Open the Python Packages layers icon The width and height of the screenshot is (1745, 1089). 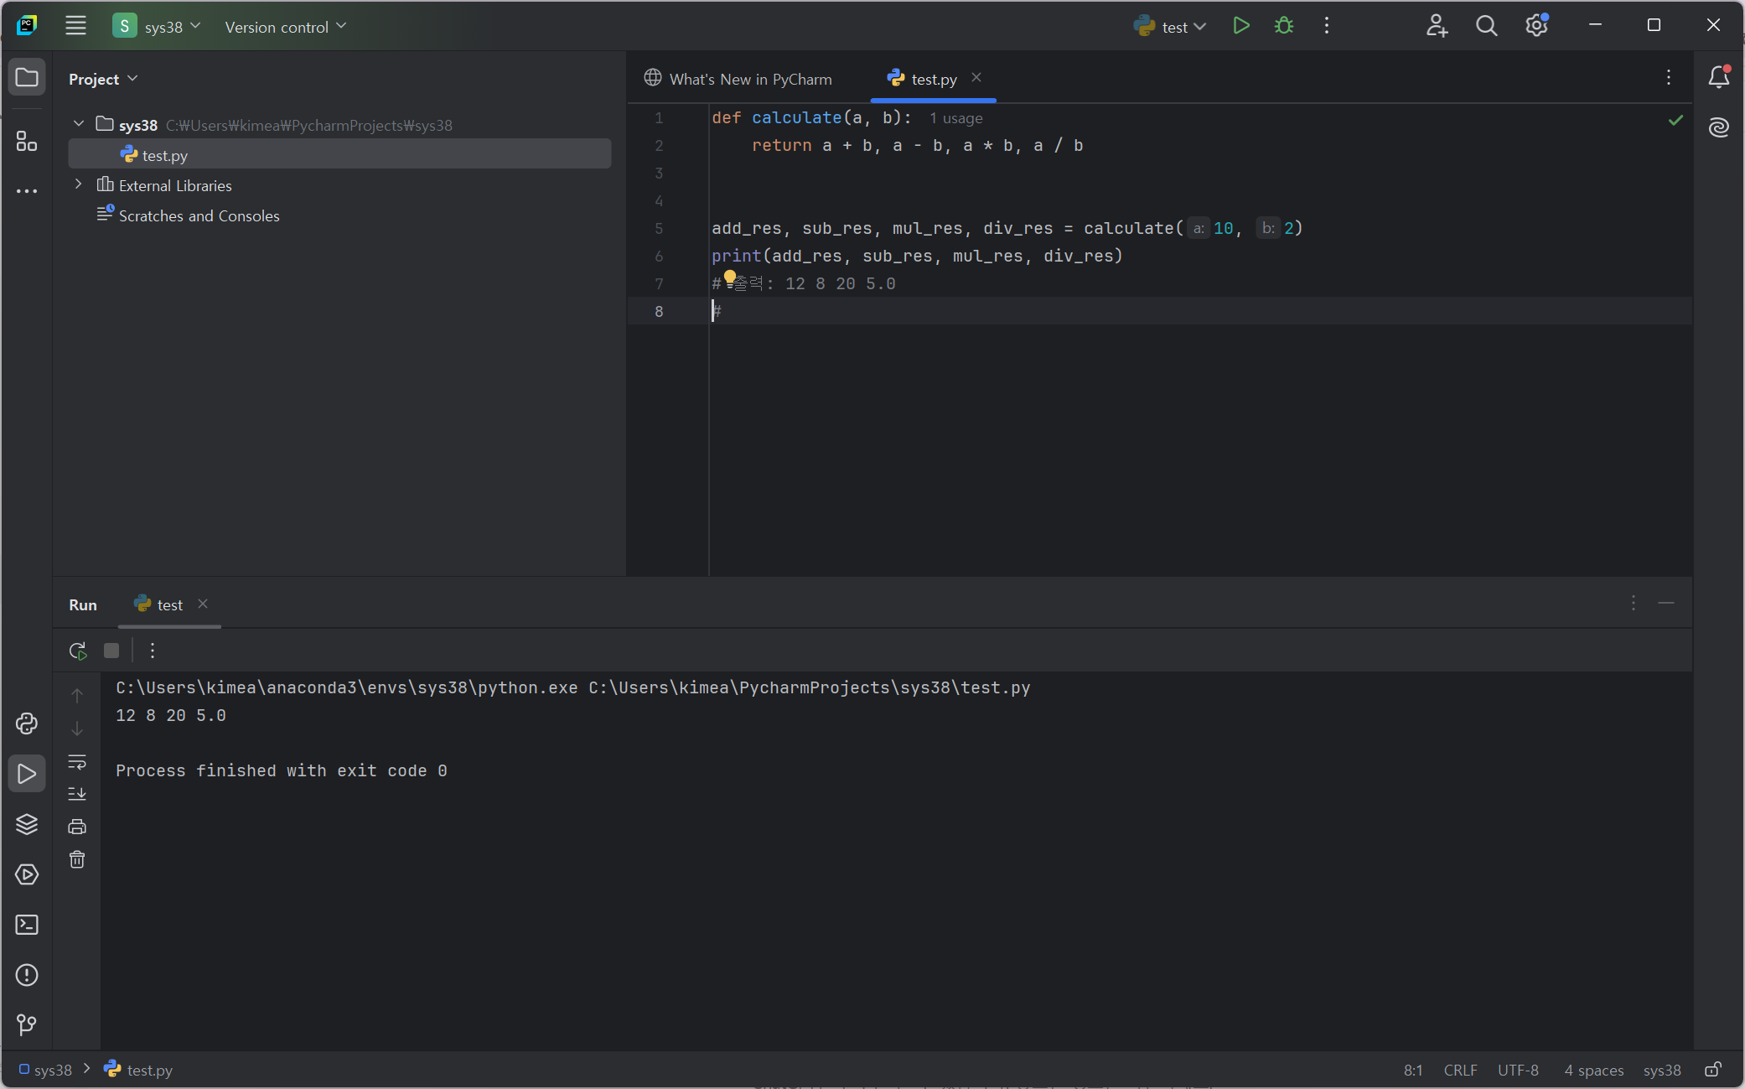[27, 824]
